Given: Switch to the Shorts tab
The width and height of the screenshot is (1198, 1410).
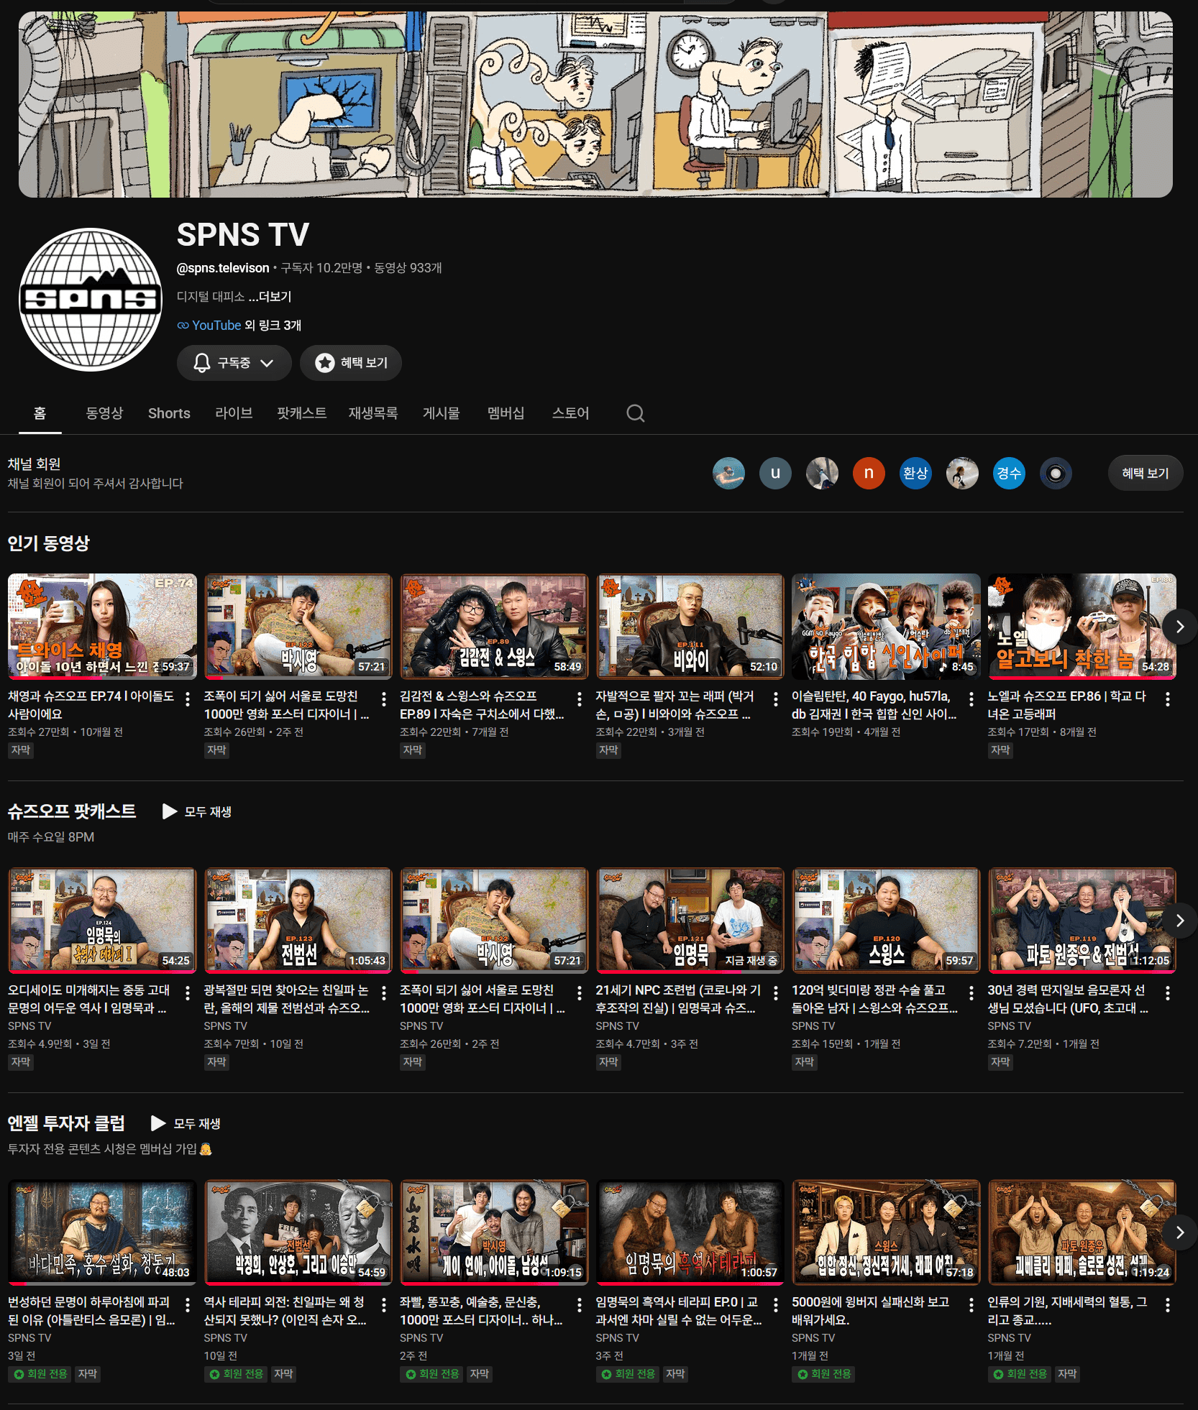Looking at the screenshot, I should [x=169, y=413].
